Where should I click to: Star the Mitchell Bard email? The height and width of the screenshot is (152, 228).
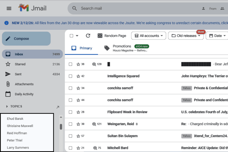[78, 148]
